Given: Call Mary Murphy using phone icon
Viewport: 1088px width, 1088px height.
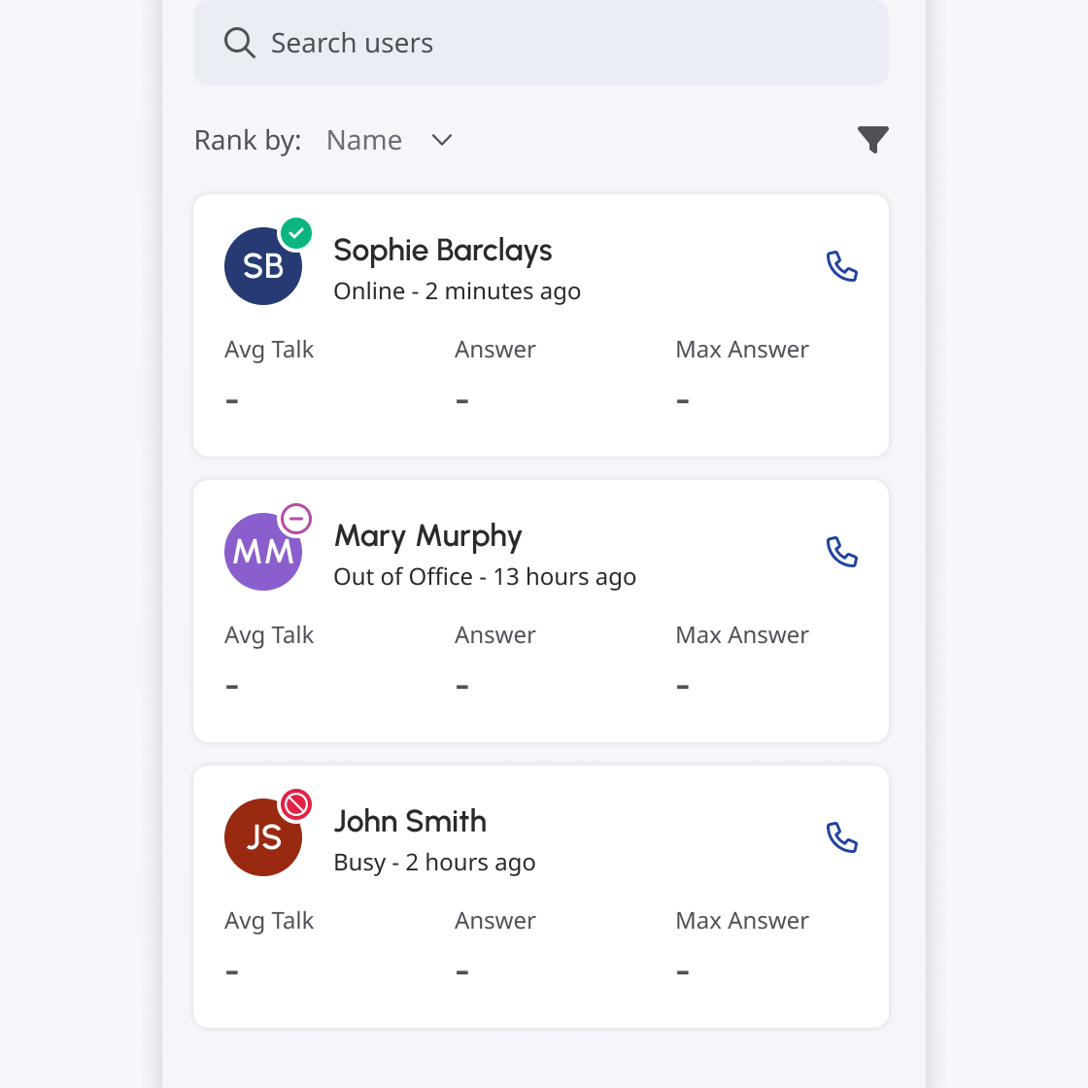Looking at the screenshot, I should click(x=841, y=552).
